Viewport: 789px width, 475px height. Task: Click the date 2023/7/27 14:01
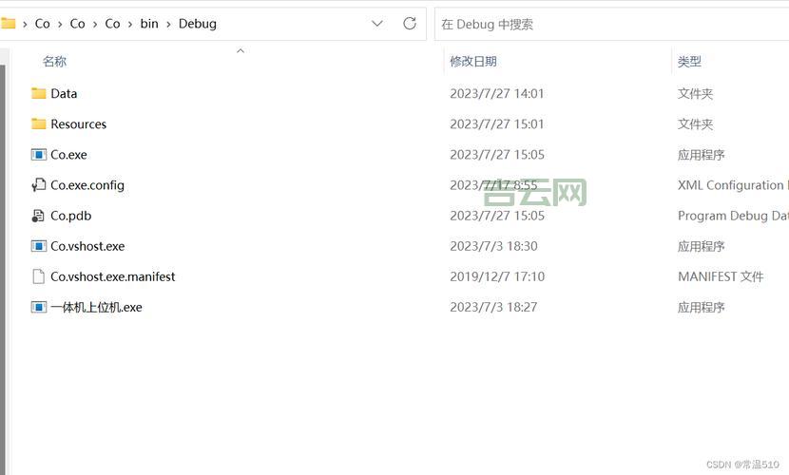click(497, 93)
